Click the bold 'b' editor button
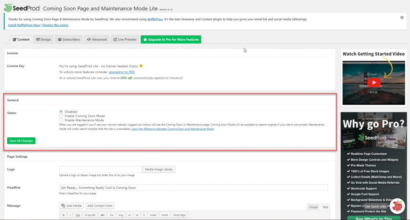Screen dimensions: 410x220 63,215
